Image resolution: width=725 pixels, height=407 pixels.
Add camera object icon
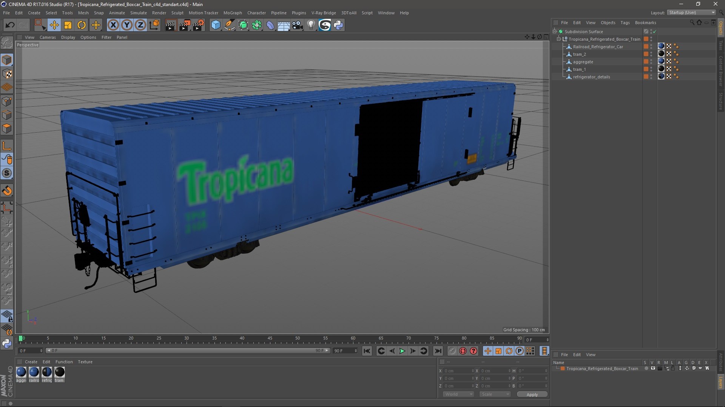[x=298, y=25]
